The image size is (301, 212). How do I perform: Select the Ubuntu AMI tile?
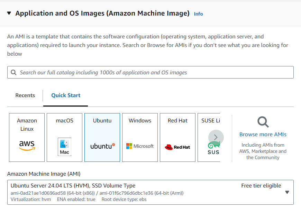pos(102,137)
